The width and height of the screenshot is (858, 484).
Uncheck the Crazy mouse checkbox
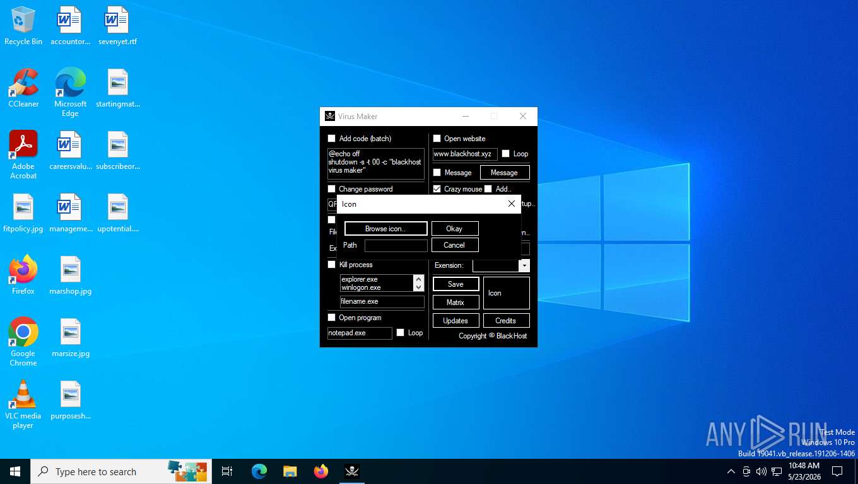[437, 189]
